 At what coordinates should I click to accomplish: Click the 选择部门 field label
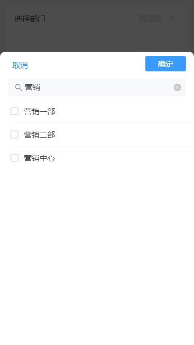[x=30, y=19]
